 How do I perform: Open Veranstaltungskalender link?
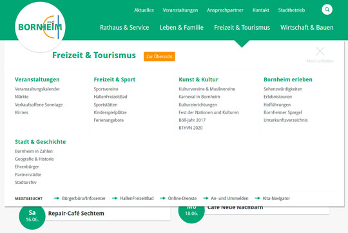(37, 89)
